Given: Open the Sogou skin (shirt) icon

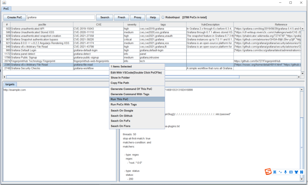Looking at the screenshot, I should tap(296, 172).
